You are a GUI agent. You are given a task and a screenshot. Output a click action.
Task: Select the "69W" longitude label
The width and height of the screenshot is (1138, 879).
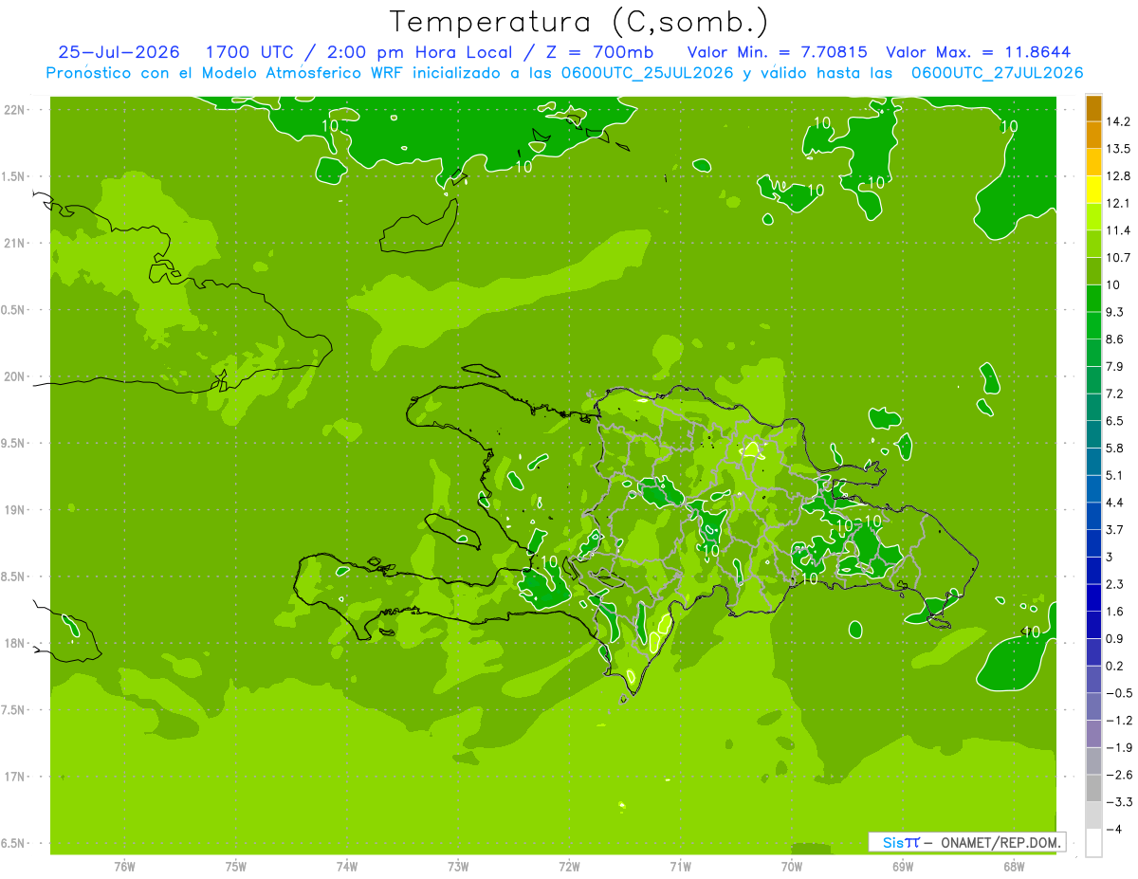pos(903,867)
